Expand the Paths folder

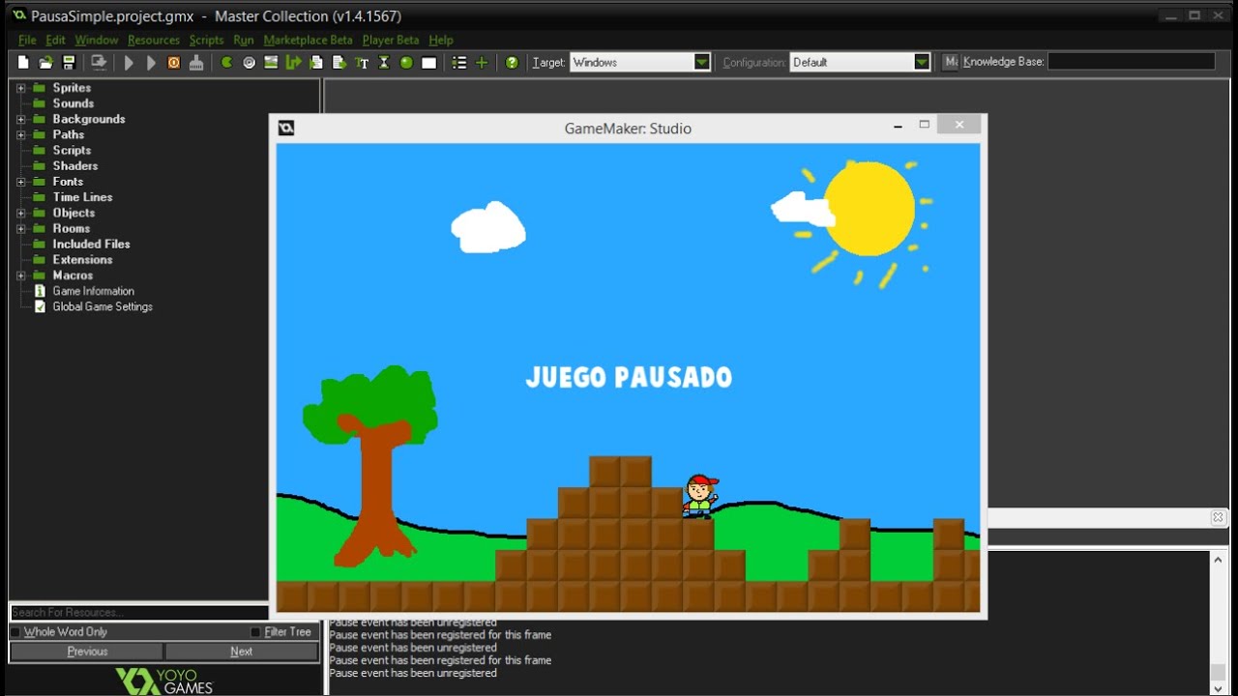tap(20, 135)
